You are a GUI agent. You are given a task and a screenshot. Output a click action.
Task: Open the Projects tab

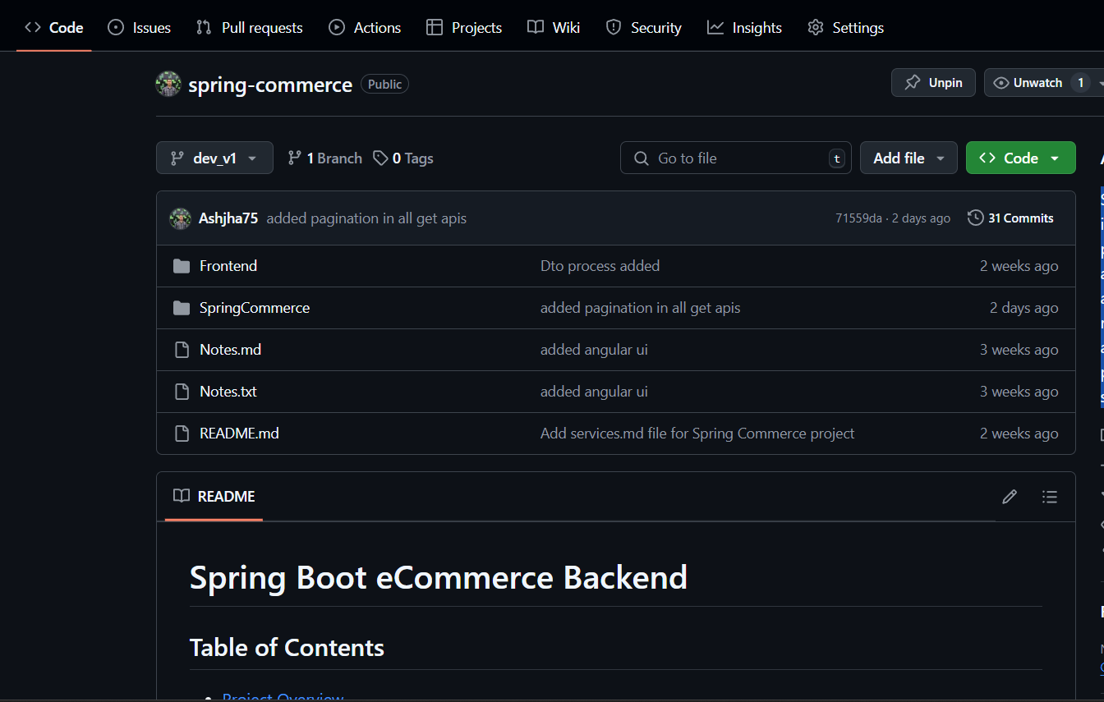464,27
